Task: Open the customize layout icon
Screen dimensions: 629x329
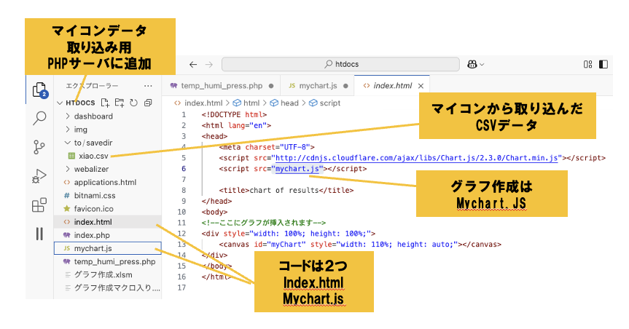Action: tap(587, 64)
